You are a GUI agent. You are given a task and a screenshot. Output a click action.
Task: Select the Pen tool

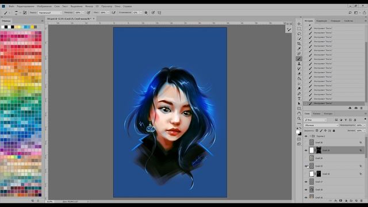coord(299,94)
